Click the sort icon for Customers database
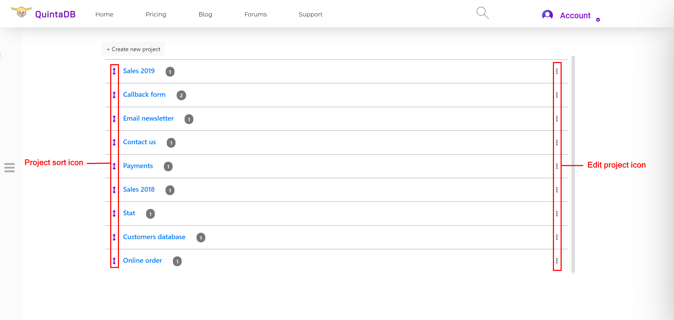This screenshot has width=674, height=320. point(114,237)
